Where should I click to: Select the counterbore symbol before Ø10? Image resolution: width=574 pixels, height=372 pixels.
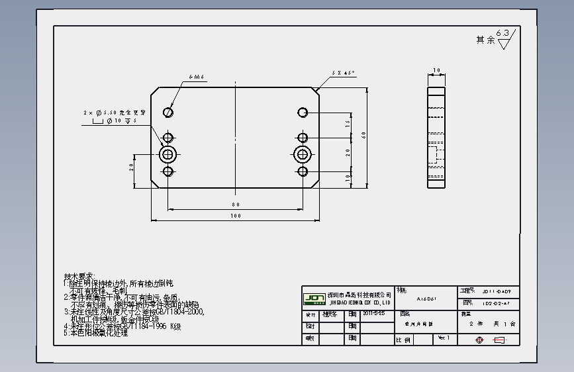pyautogui.click(x=98, y=121)
